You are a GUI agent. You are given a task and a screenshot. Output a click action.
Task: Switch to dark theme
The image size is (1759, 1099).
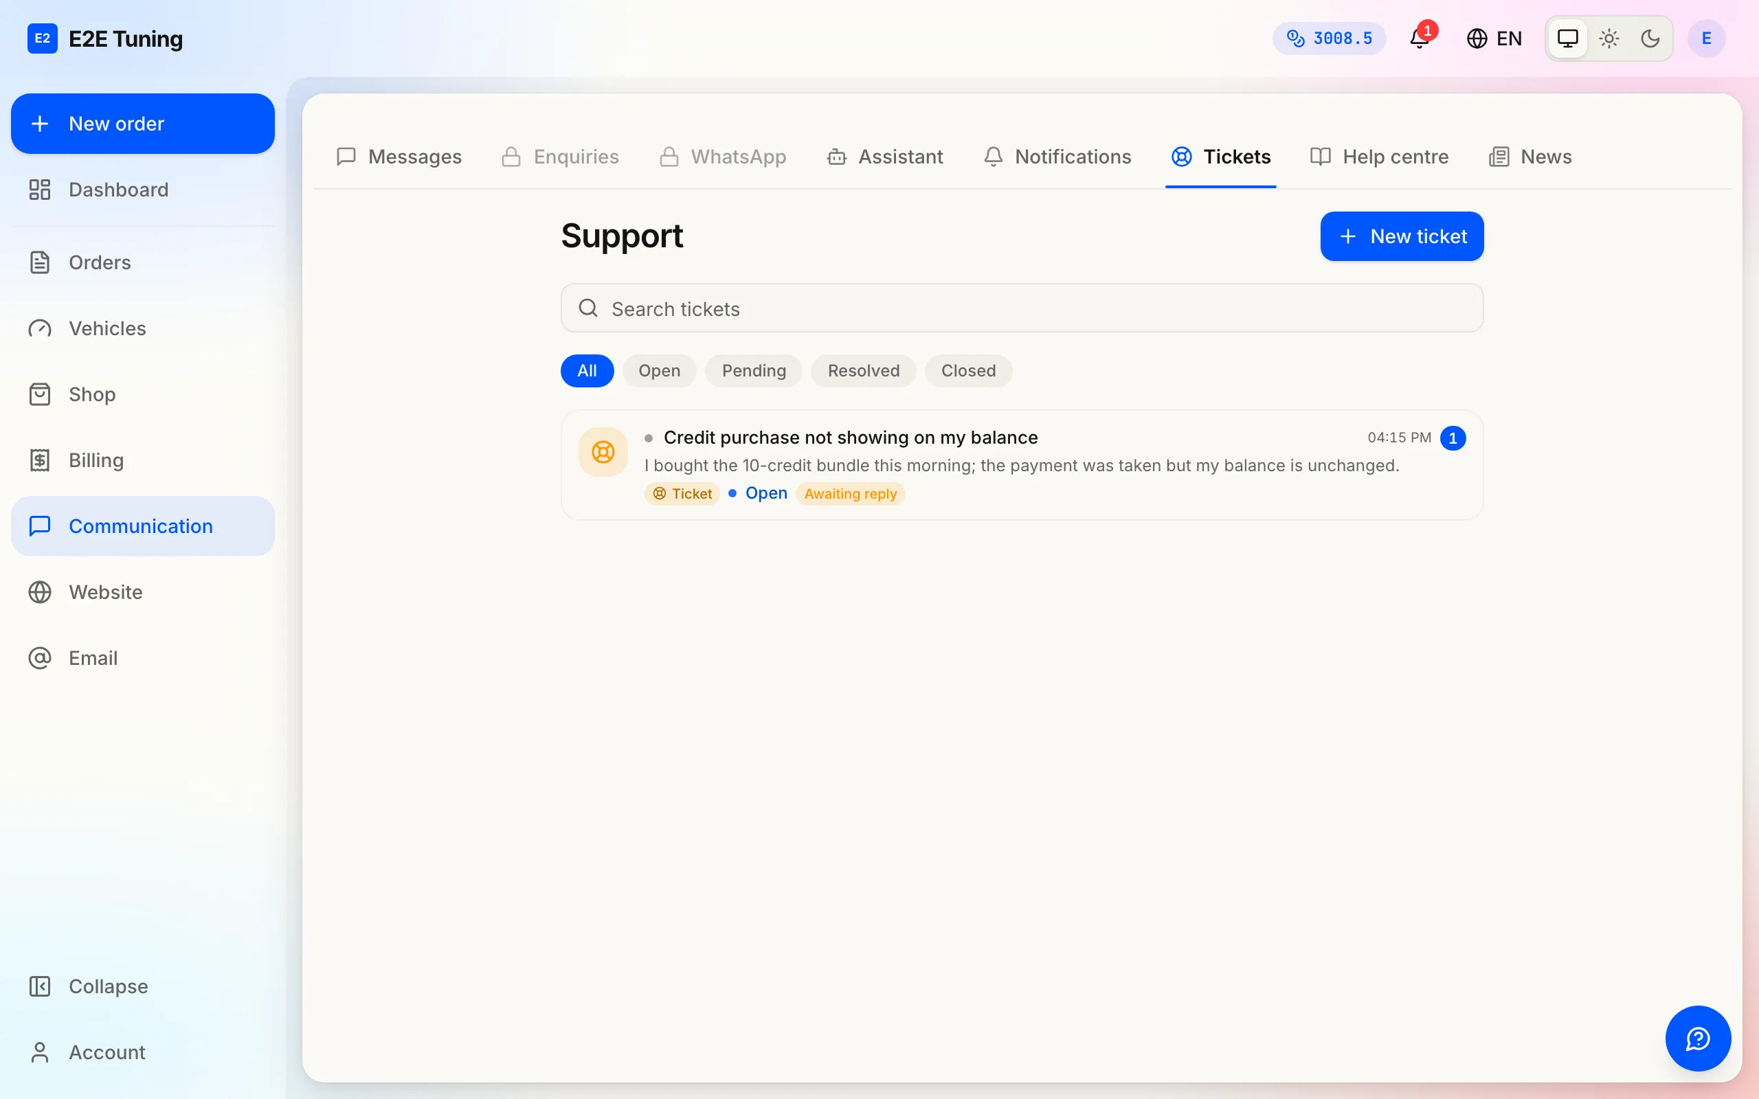(1650, 38)
